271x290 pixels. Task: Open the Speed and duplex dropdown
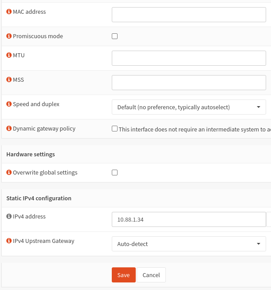189,107
